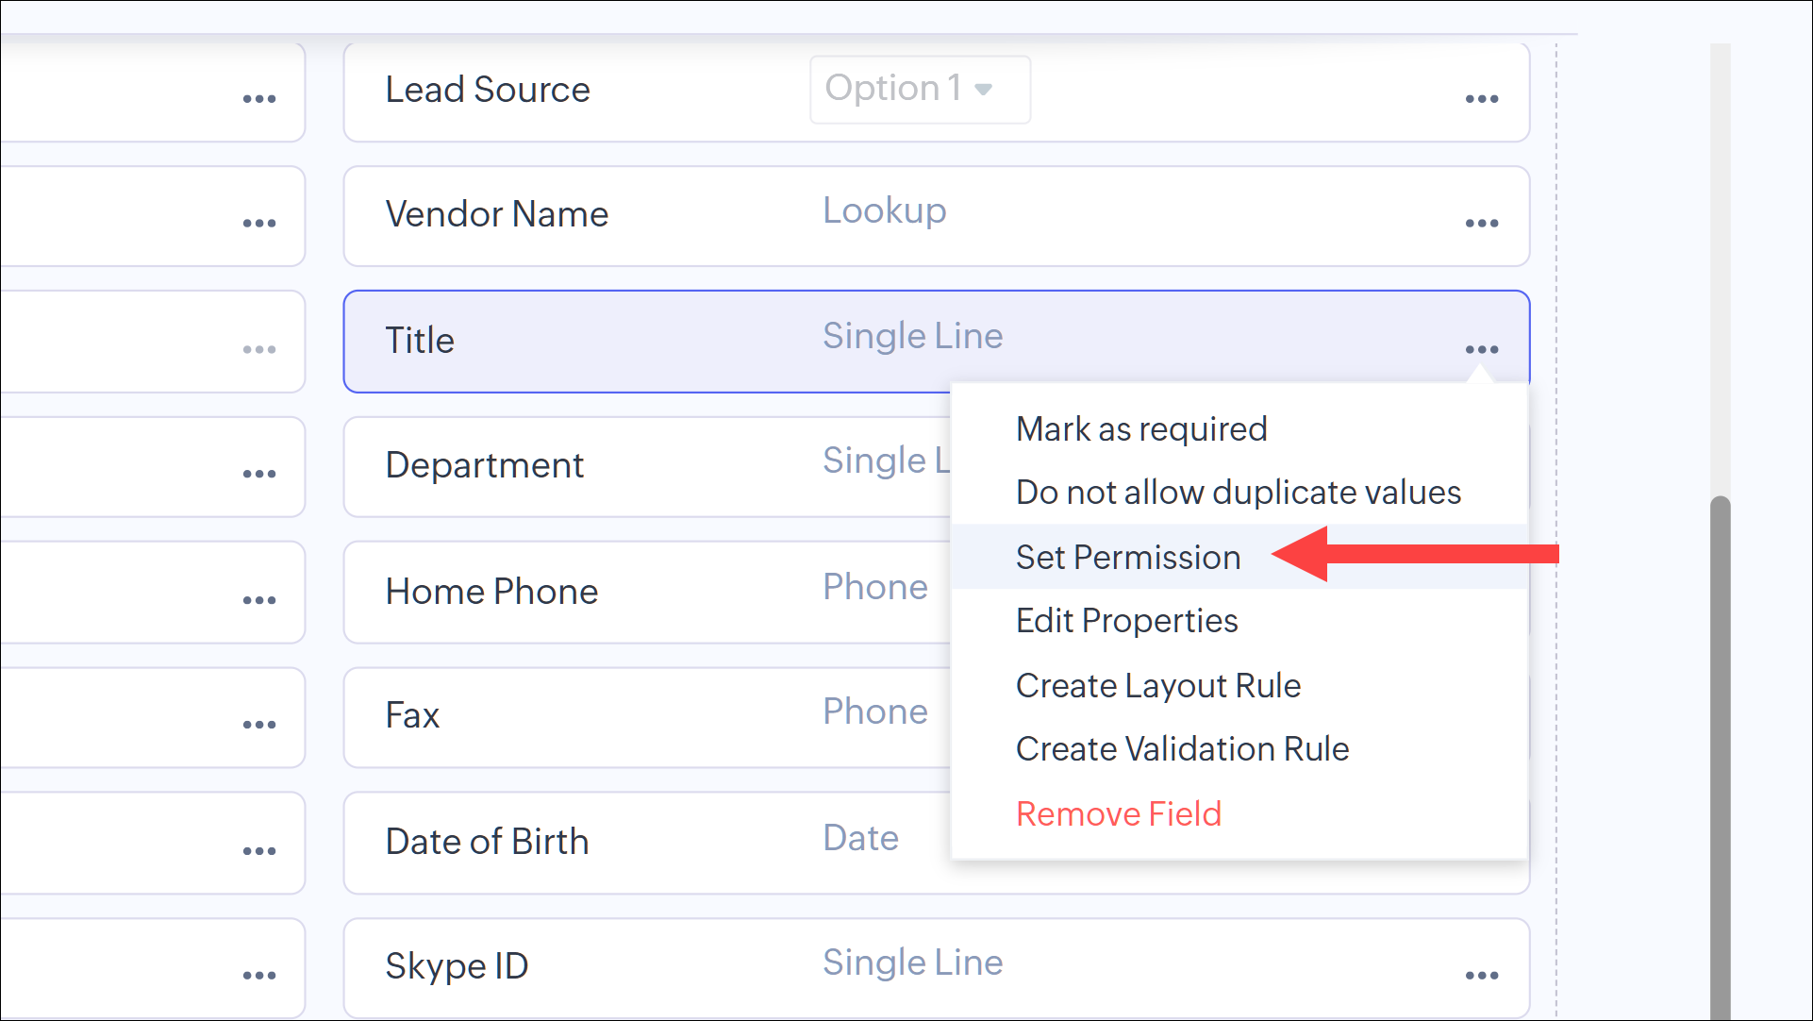Click left column ellipsis beside Department row
The width and height of the screenshot is (1813, 1021).
(259, 474)
